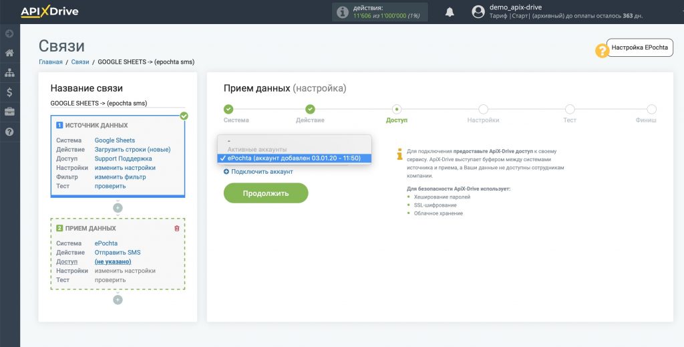Viewport: 684px width, 347px height.
Task: Click source проверить test link
Action: pos(110,186)
